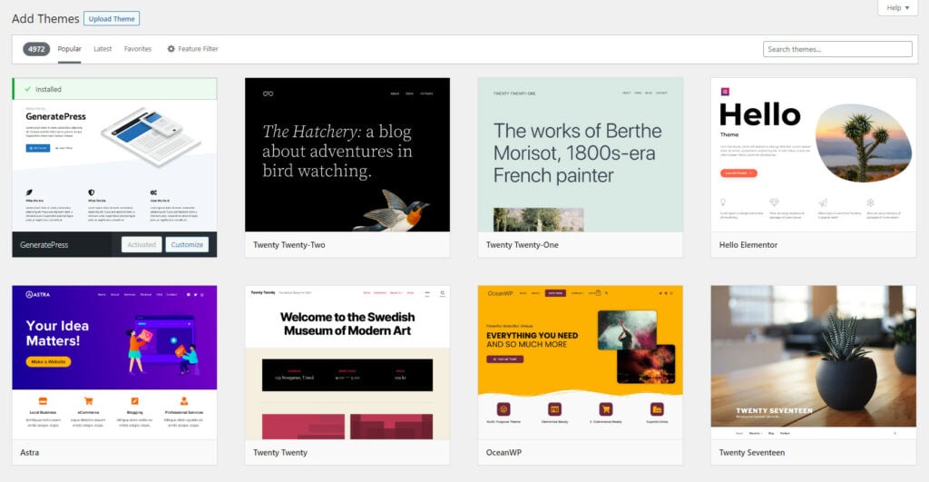Click the Twenty Seventeen theme name
This screenshot has height=482, width=929.
[752, 452]
